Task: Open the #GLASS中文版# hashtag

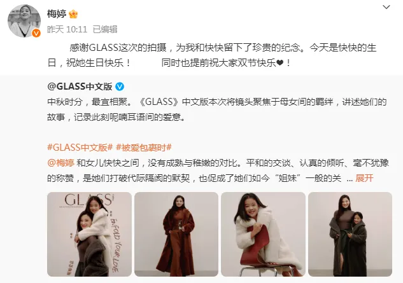Action: coord(80,148)
